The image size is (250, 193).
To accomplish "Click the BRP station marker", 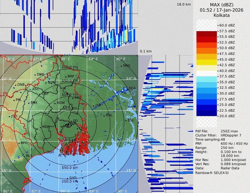I will [x=66, y=77].
